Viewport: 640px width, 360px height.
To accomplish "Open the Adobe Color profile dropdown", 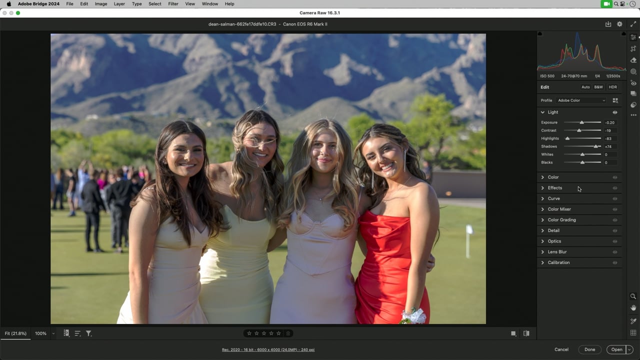I will (581, 100).
